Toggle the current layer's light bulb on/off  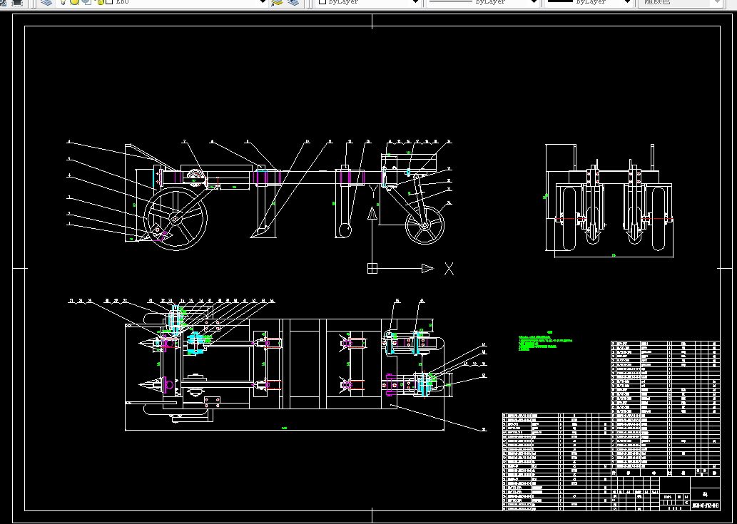(x=63, y=2)
